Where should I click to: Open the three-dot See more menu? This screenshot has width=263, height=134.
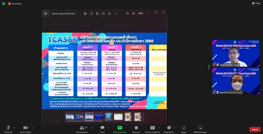pyautogui.click(x=115, y=13)
